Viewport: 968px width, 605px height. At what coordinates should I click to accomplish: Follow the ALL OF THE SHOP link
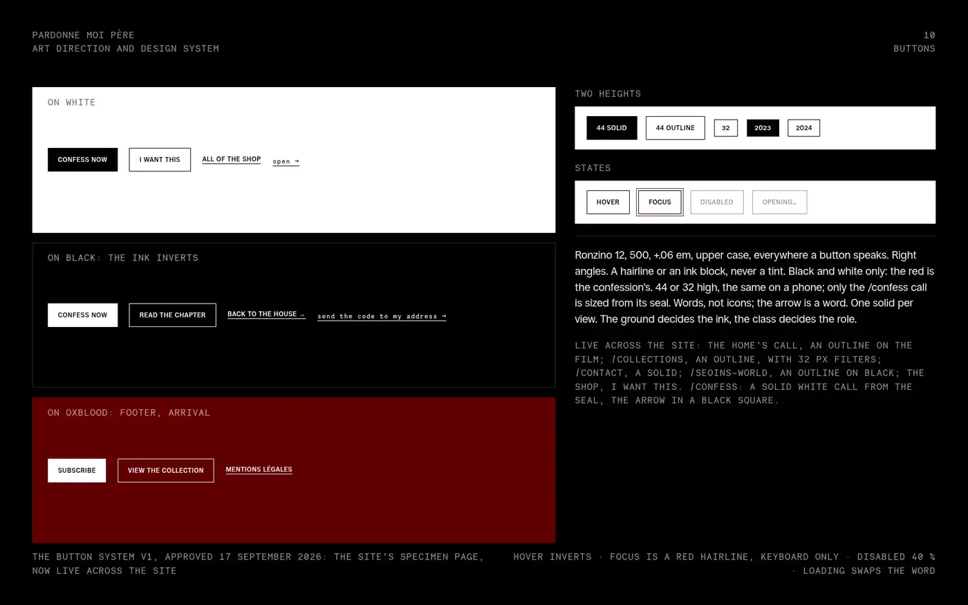click(232, 159)
